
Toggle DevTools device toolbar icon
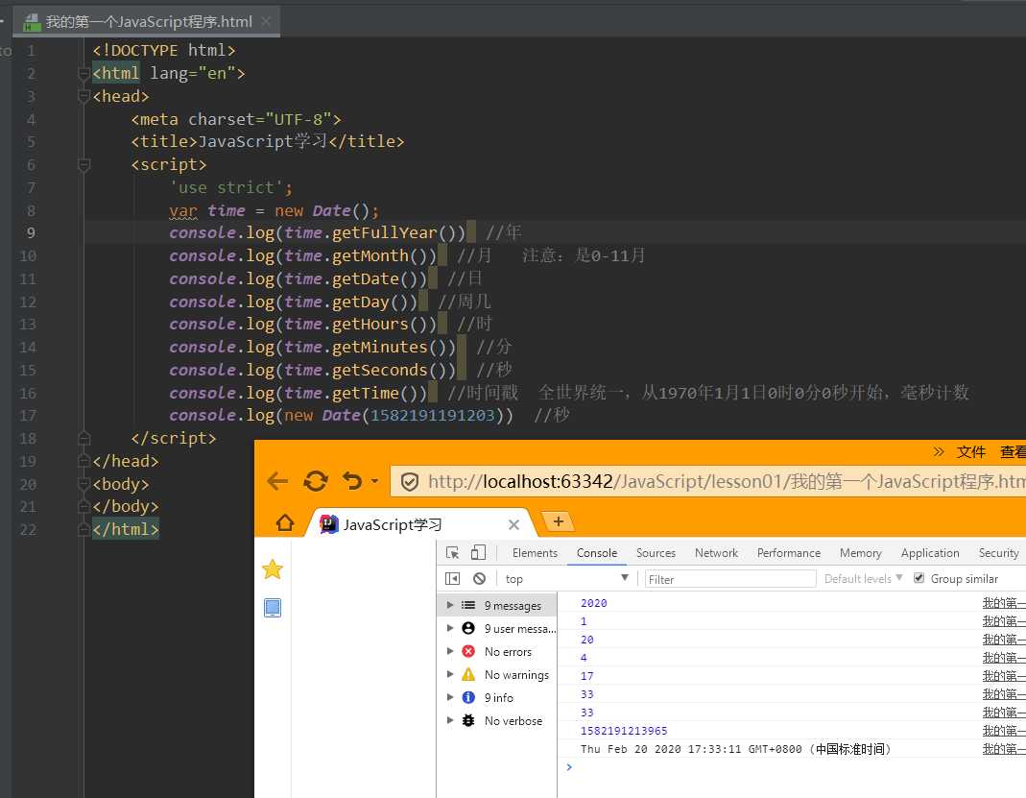(x=478, y=552)
